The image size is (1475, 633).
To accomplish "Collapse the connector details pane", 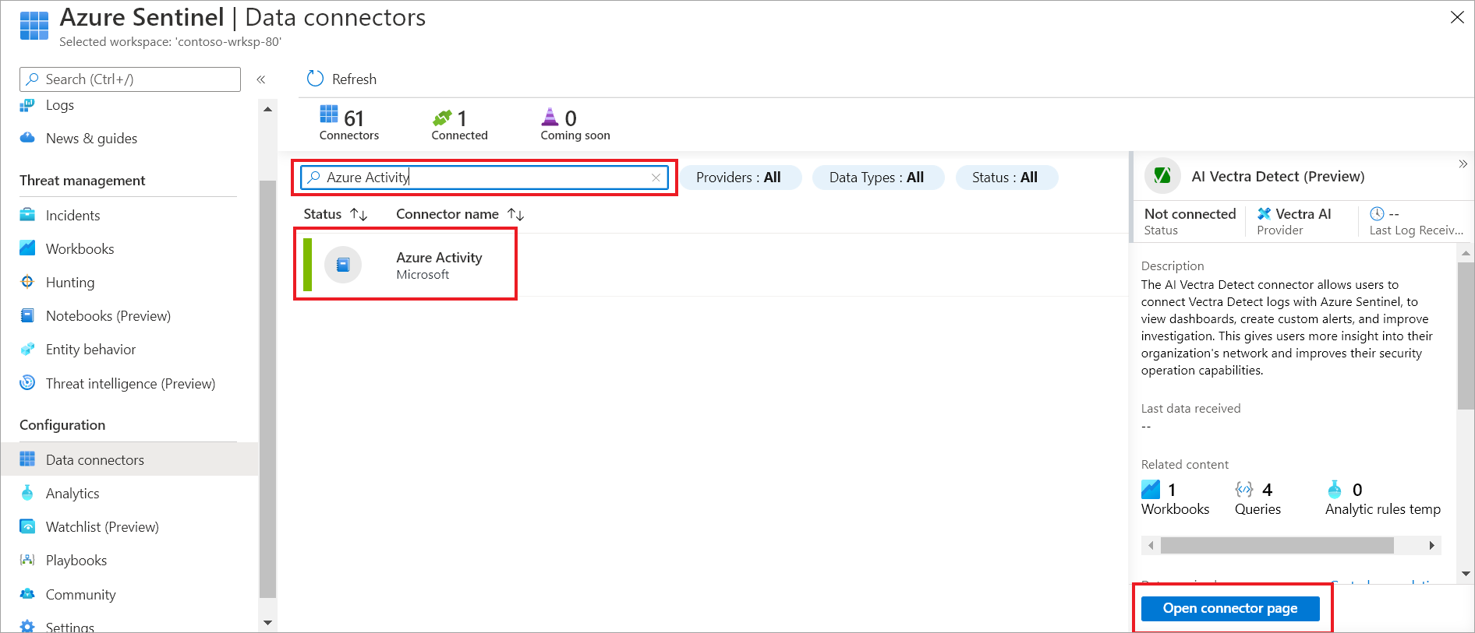I will [1463, 164].
